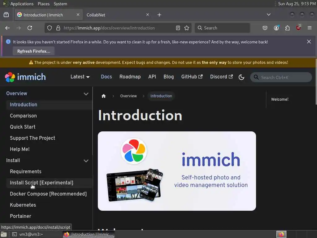Viewport: 317px width, 238px height.
Task: Collapse the Overview sidebar section chevron
Action: point(86,94)
